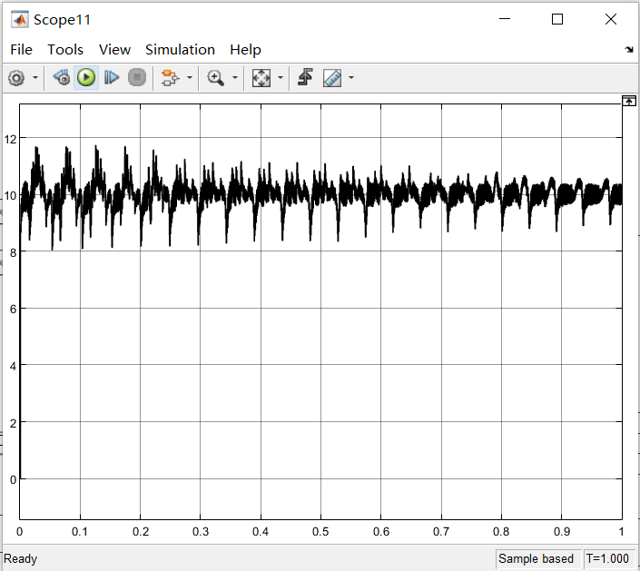Open the File menu
The height and width of the screenshot is (571, 640).
click(21, 50)
